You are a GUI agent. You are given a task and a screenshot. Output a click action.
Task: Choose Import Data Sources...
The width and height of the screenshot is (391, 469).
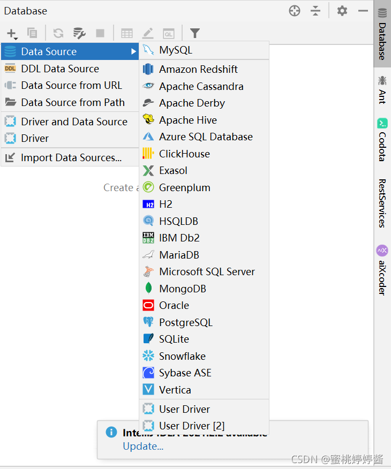[x=70, y=157]
